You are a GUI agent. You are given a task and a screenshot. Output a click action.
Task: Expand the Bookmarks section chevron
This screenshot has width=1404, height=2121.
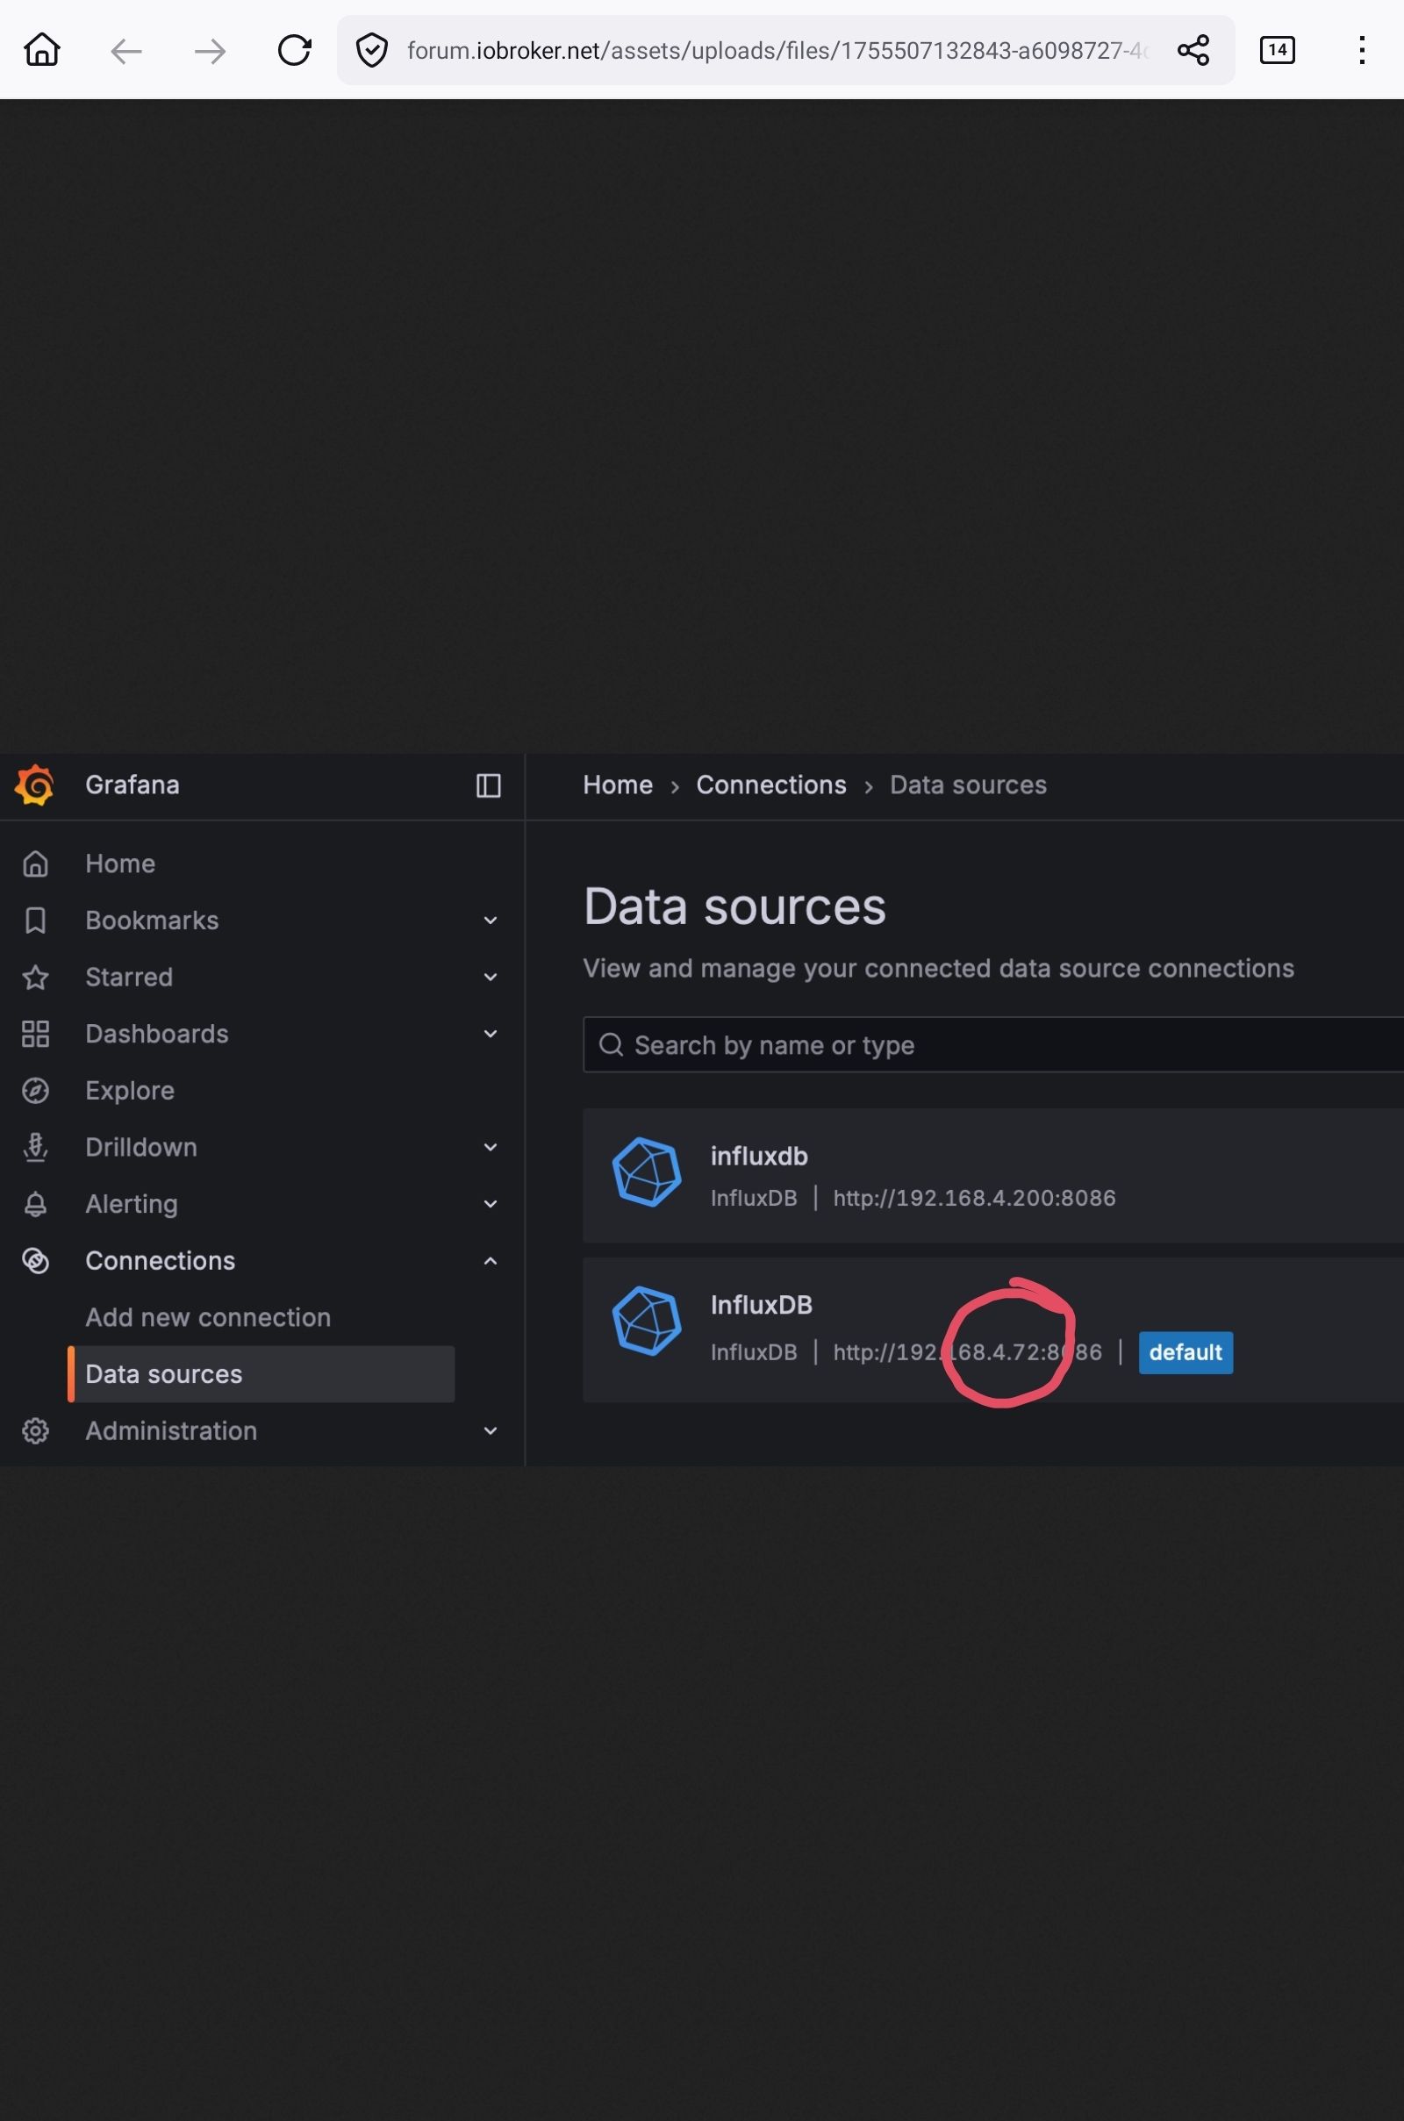pyautogui.click(x=490, y=921)
